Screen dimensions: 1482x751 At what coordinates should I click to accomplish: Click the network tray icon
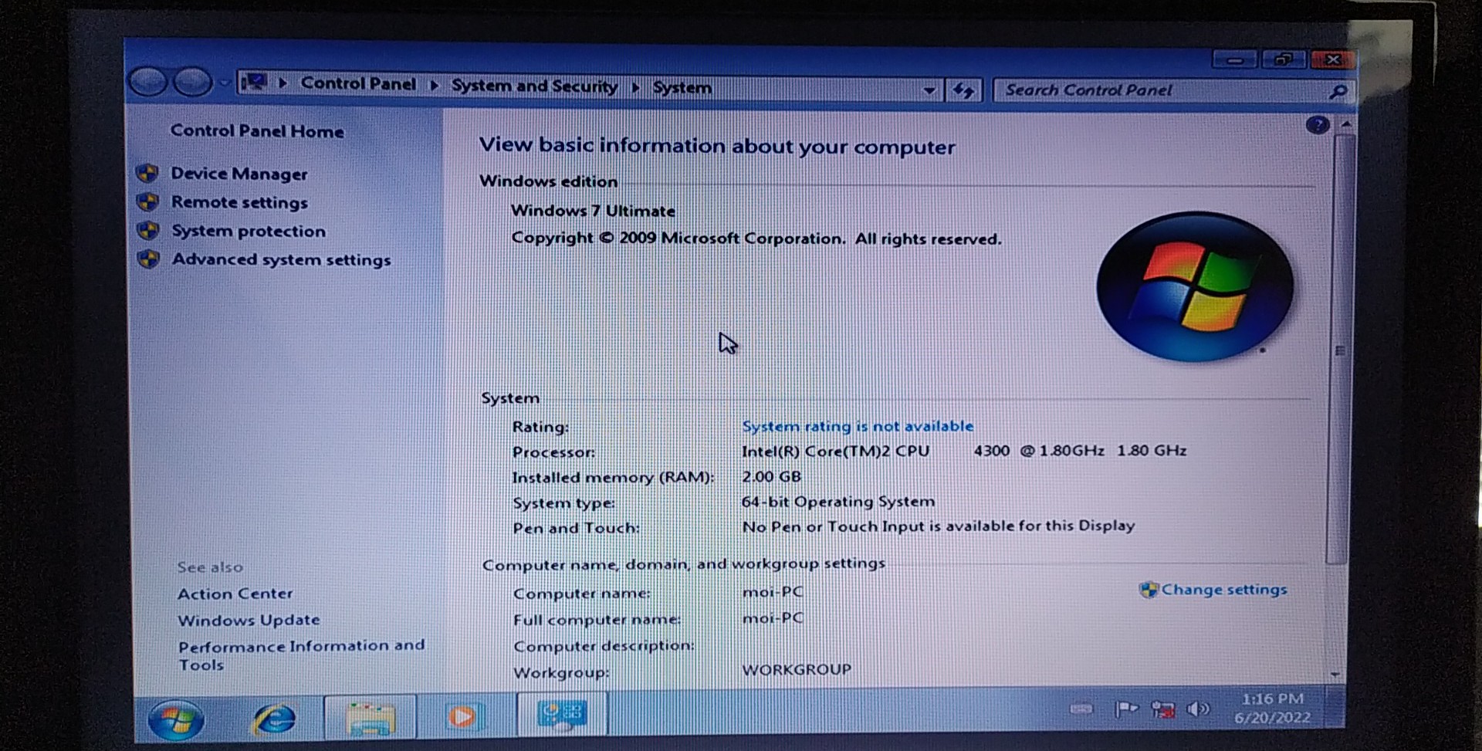1162,709
